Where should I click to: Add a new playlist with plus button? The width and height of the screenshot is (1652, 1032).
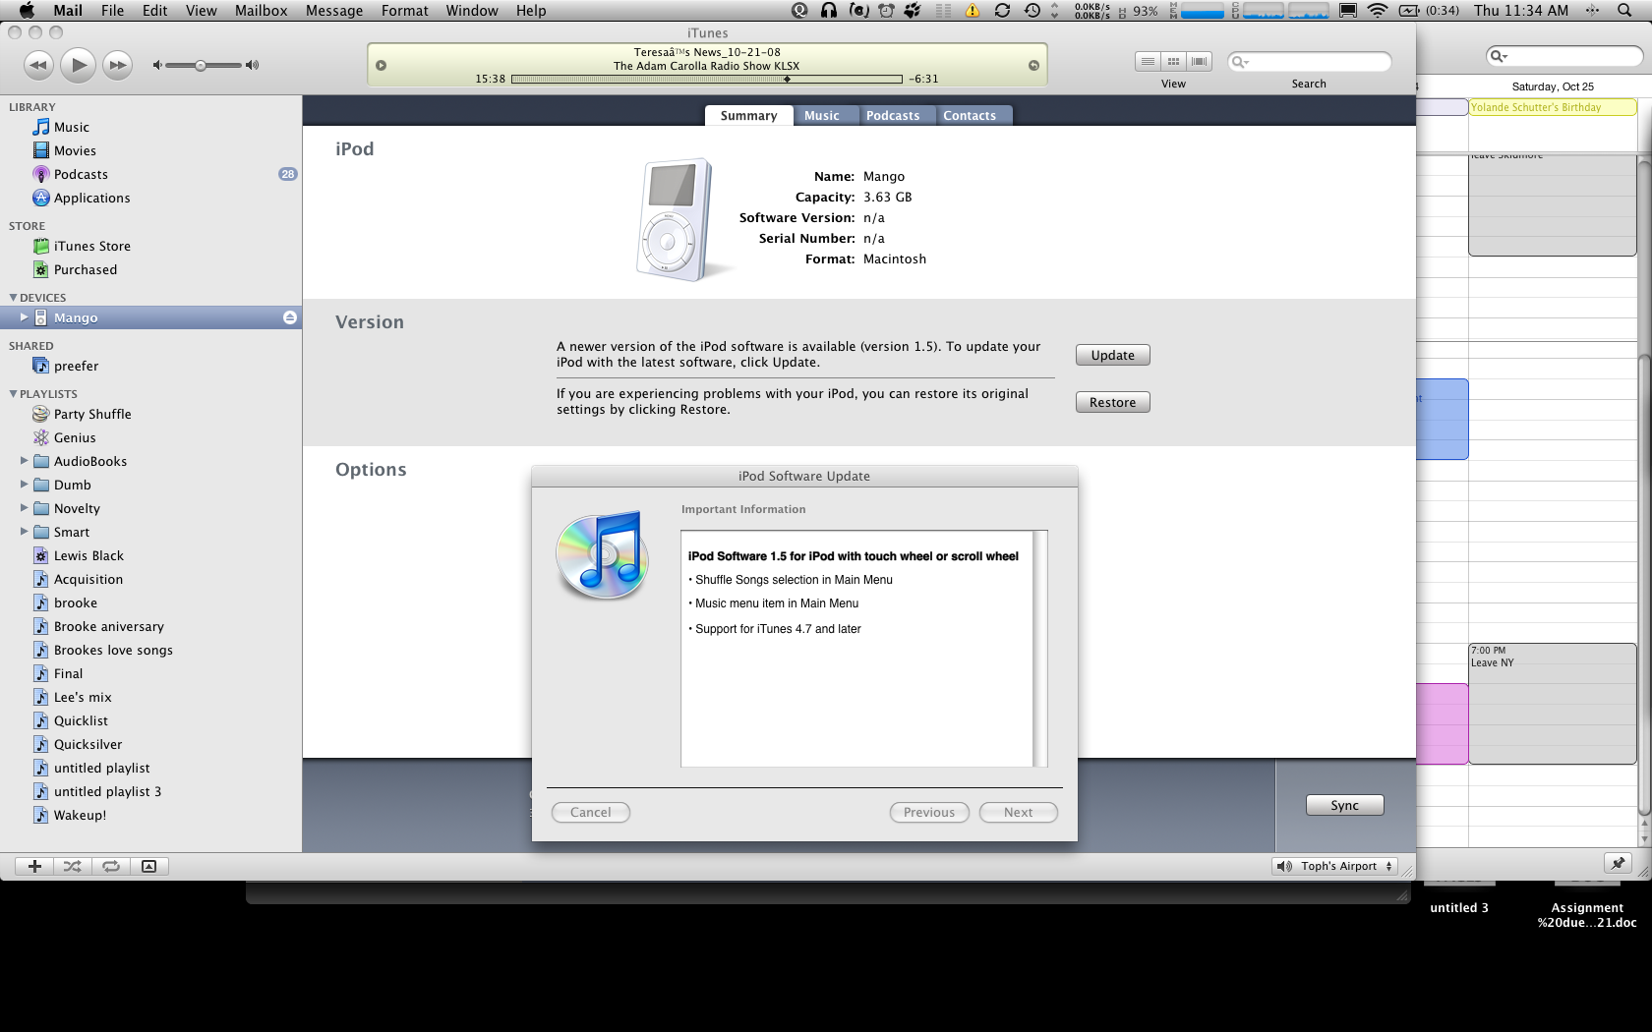34,866
